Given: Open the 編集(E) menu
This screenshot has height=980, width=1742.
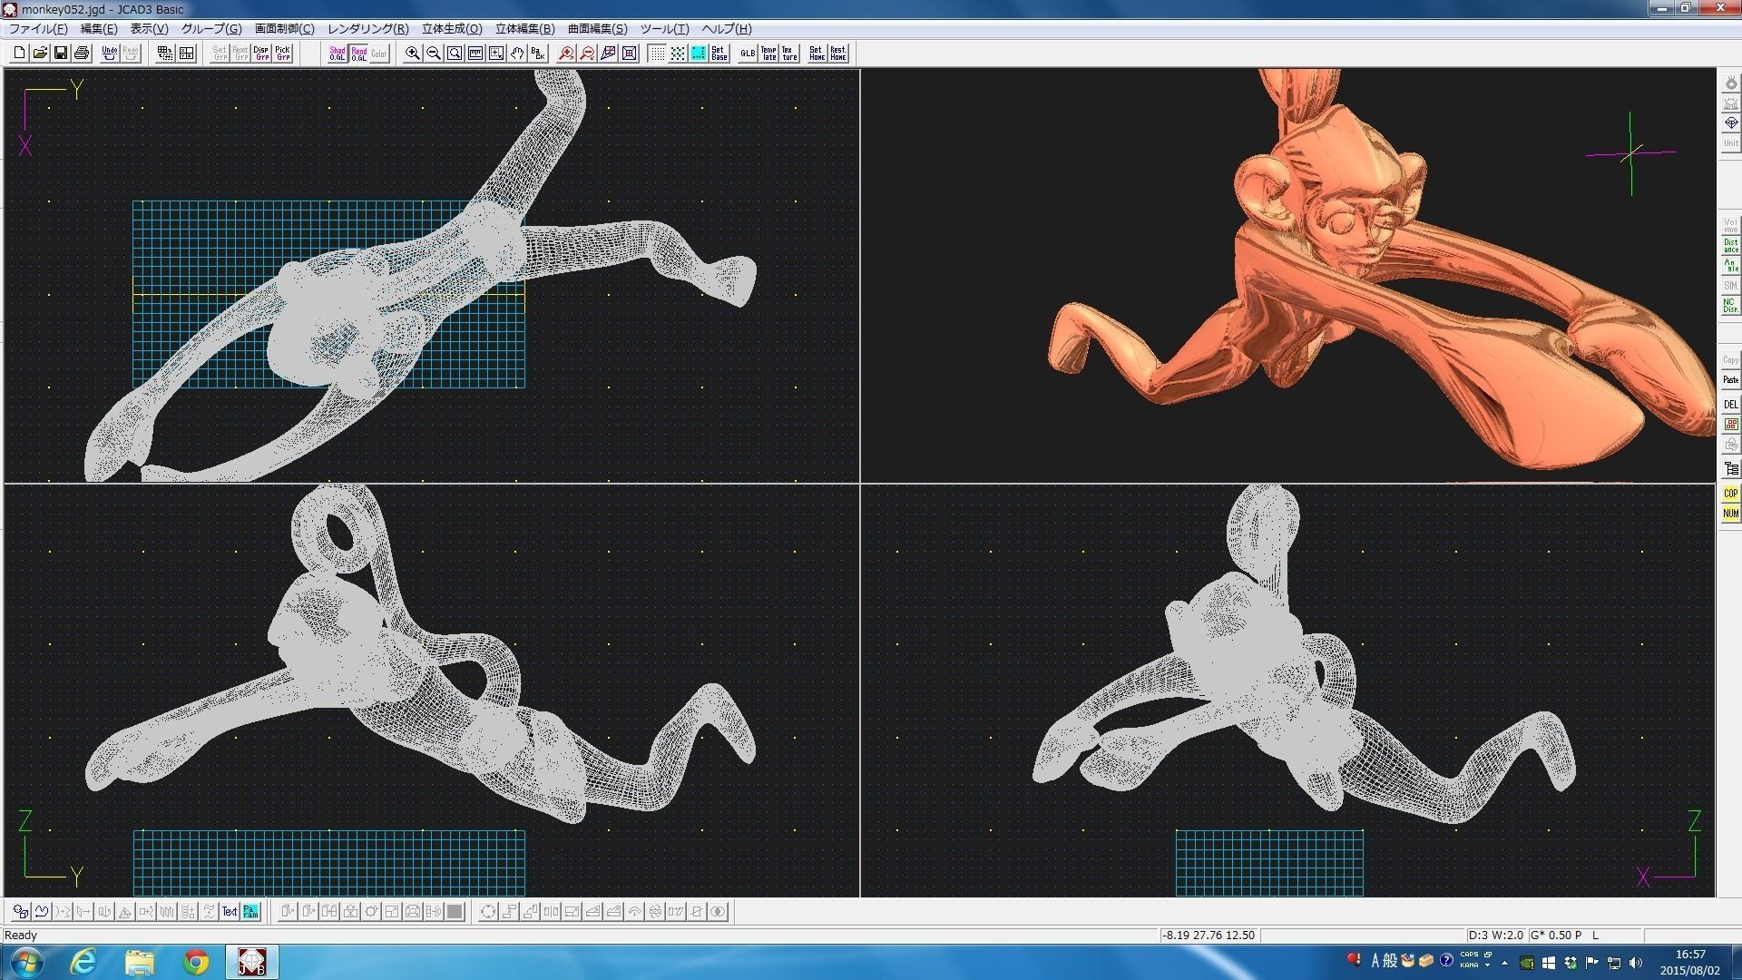Looking at the screenshot, I should pos(99,29).
